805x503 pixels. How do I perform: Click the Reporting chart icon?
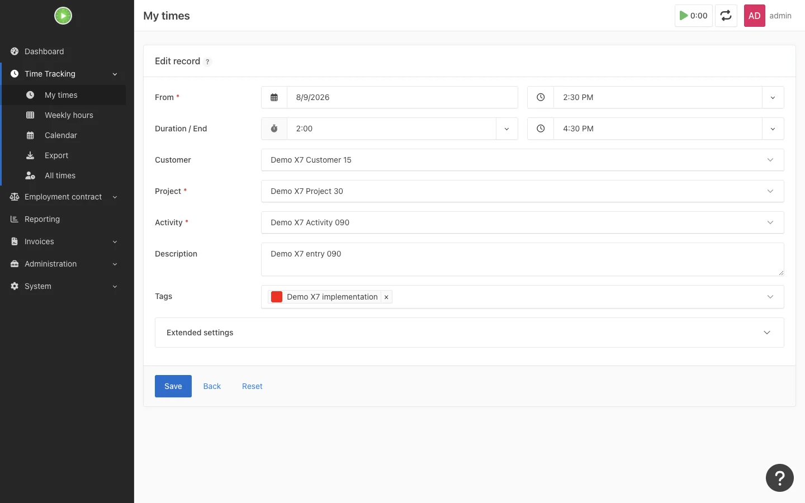(15, 219)
